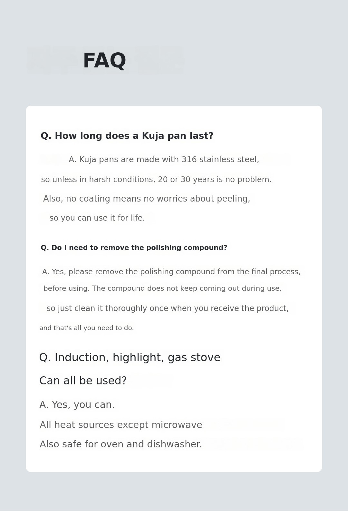348x511 pixels.
Task: Click the text "so you can use it for life."
Action: (x=97, y=218)
